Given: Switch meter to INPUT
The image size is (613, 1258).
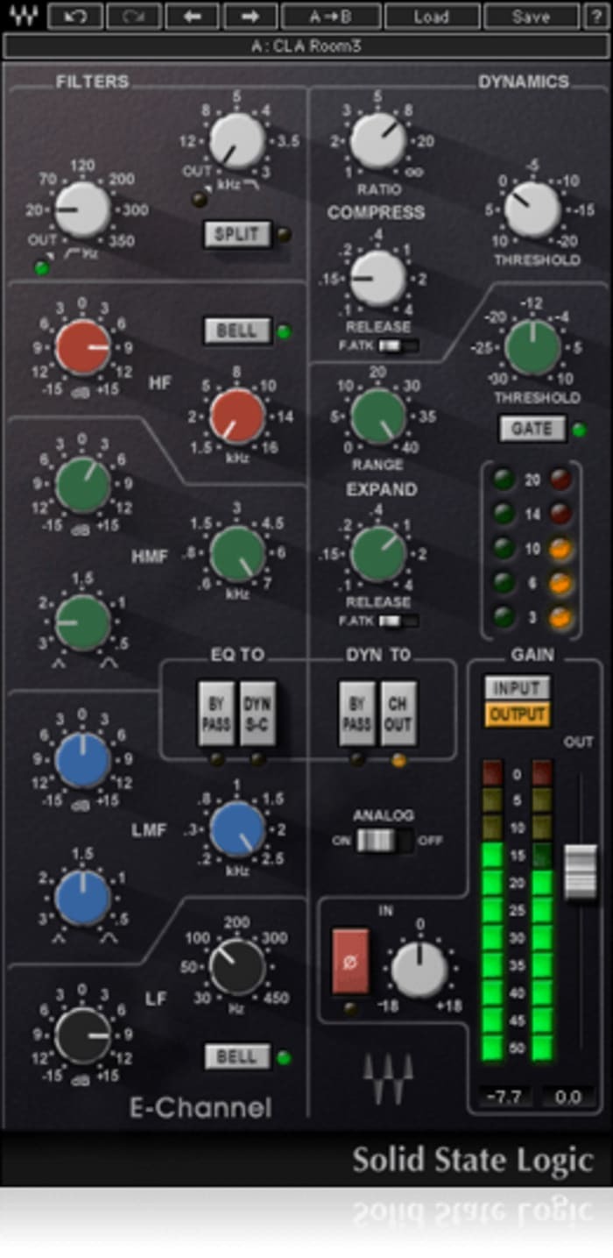Looking at the screenshot, I should point(517,687).
